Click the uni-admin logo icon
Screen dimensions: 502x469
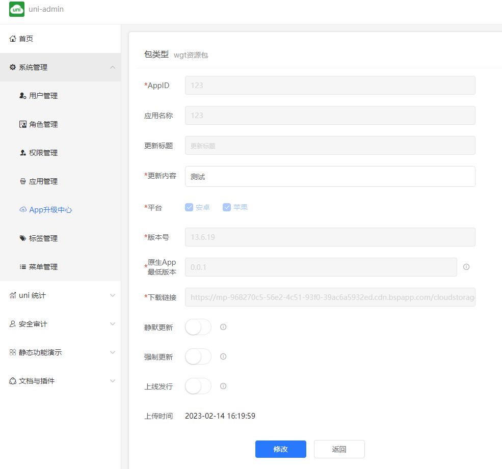[x=16, y=9]
